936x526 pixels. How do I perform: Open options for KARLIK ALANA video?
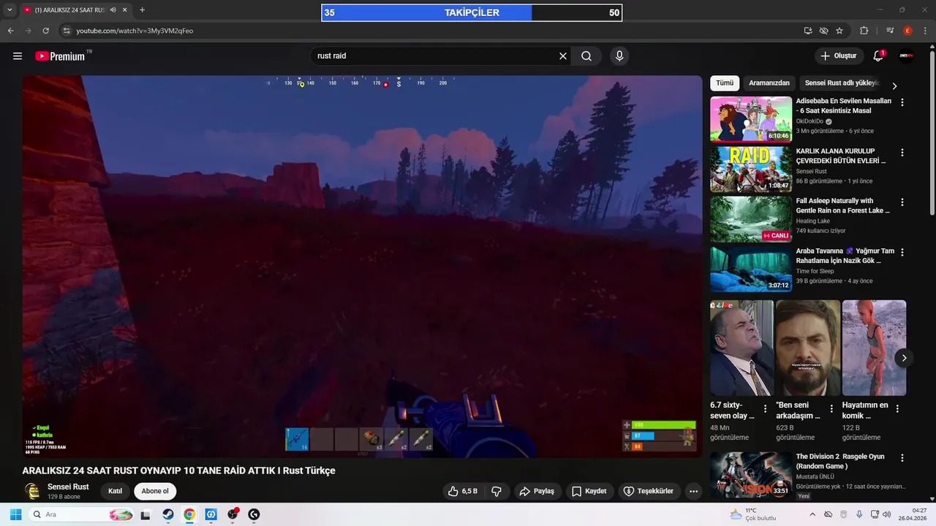[902, 153]
